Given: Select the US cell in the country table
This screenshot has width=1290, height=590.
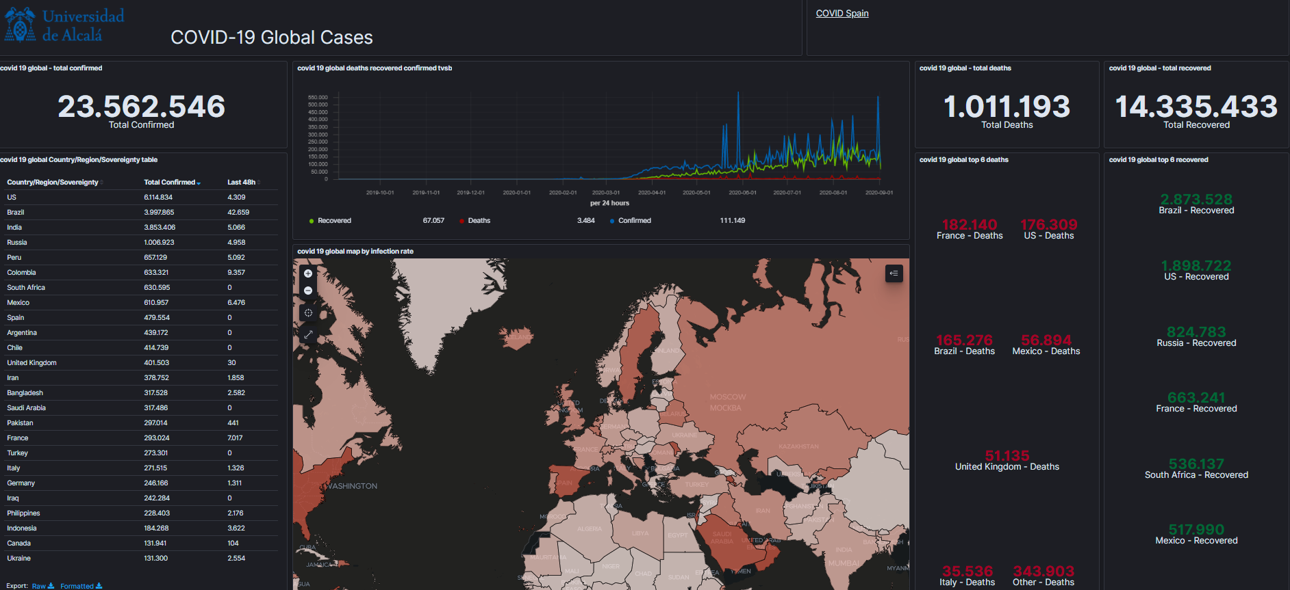Looking at the screenshot, I should click(12, 198).
